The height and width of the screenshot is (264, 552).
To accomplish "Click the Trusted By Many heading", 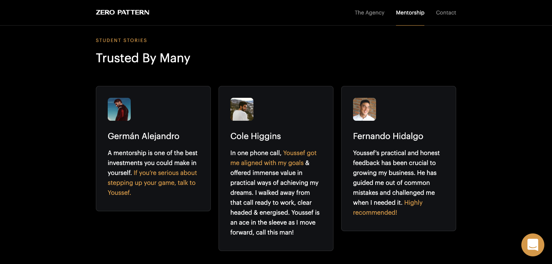I will [x=143, y=58].
